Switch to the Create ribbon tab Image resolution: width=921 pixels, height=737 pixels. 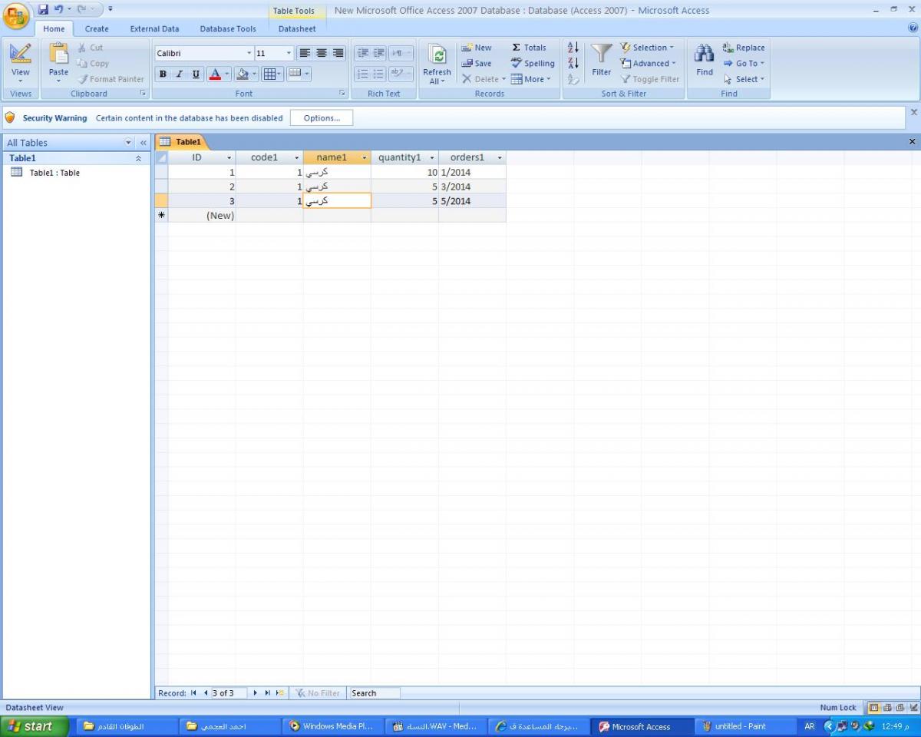97,28
